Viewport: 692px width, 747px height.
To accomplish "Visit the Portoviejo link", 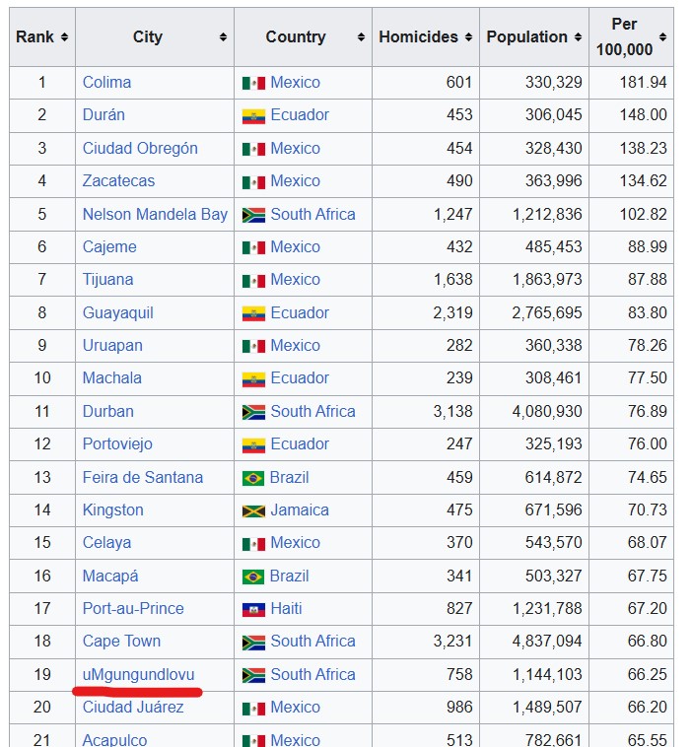I will point(117,444).
